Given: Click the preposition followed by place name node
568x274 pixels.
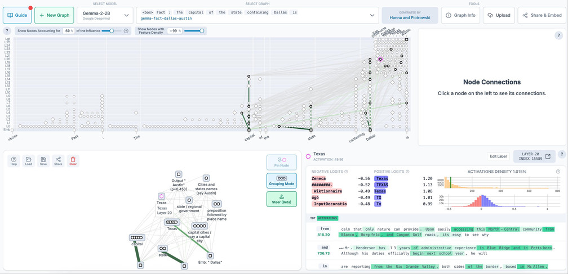Looking at the screenshot, I should (x=216, y=204).
